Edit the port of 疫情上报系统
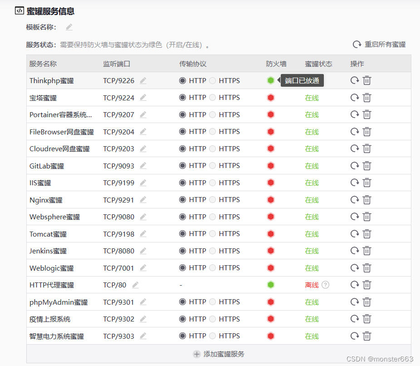Viewport: 420px width, 366px height. [x=143, y=319]
